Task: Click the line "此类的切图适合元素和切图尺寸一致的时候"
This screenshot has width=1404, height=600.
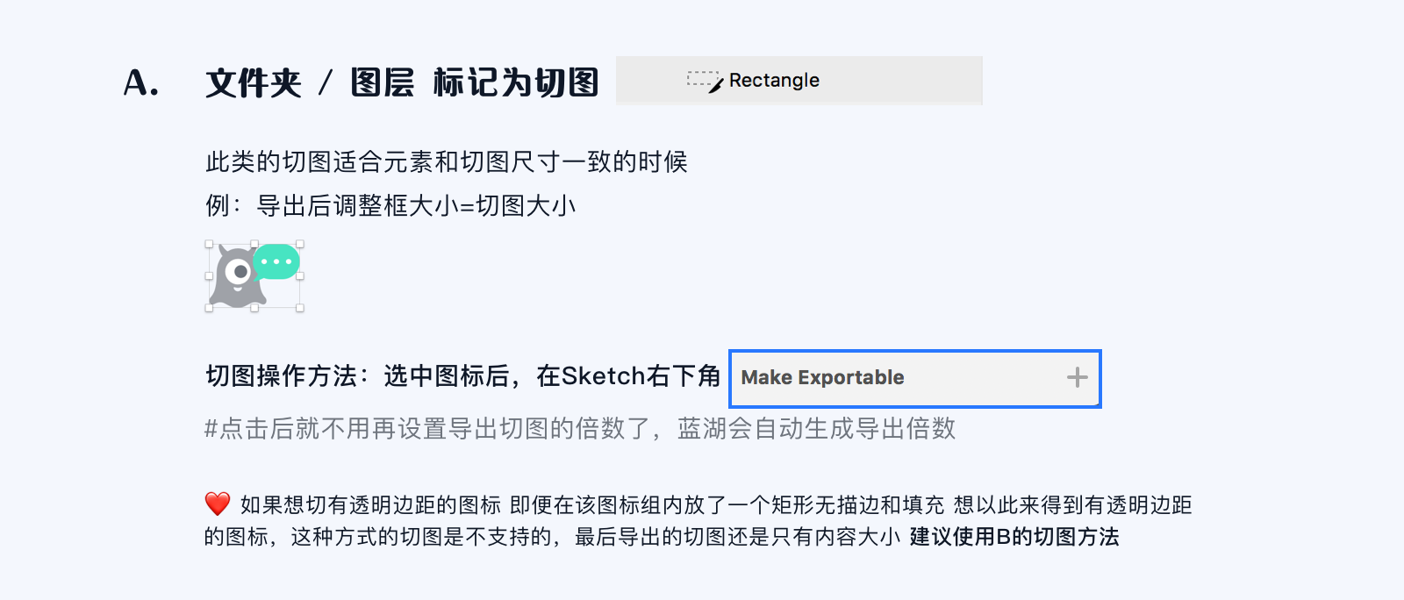Action: [x=446, y=162]
